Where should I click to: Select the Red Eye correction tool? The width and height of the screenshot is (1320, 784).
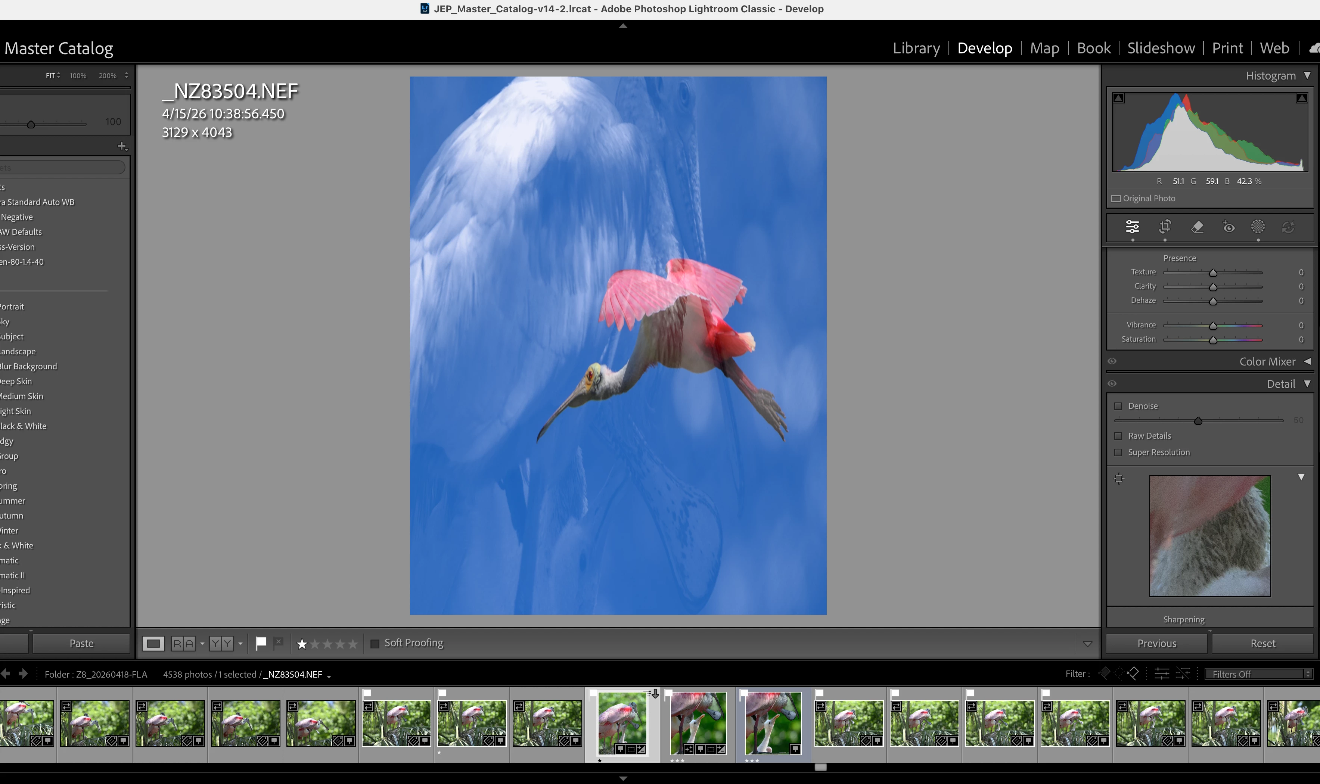(x=1229, y=227)
